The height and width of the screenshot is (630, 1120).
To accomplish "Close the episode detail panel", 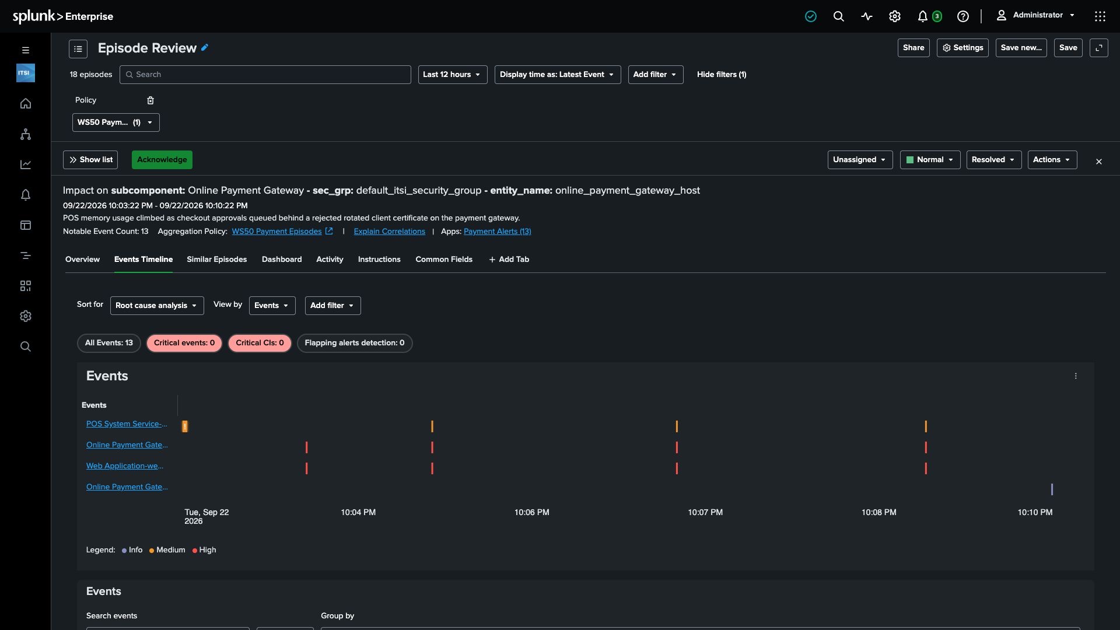I will click(1099, 162).
